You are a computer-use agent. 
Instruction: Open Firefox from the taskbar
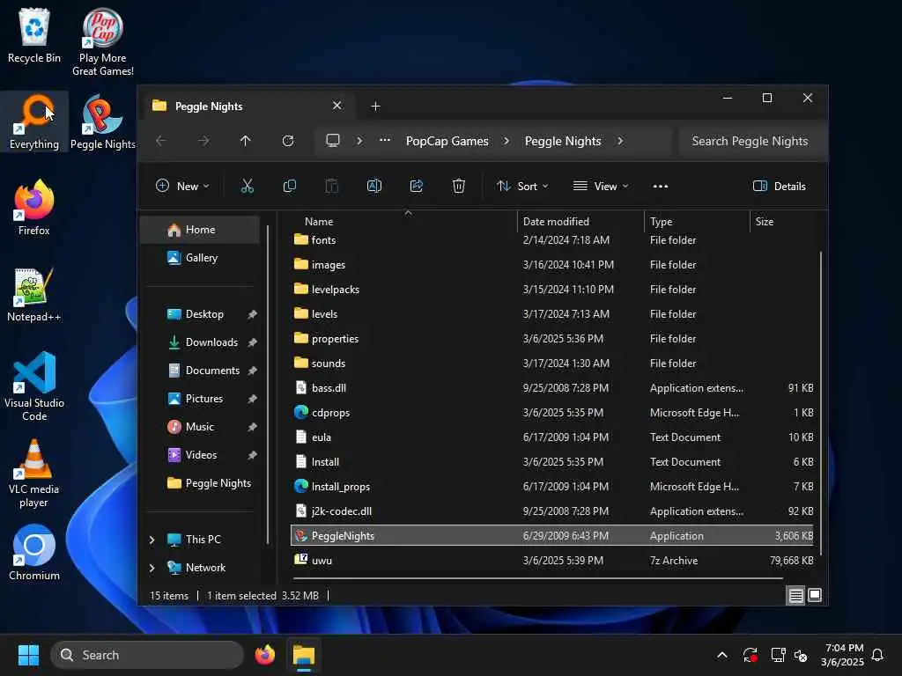pyautogui.click(x=264, y=655)
